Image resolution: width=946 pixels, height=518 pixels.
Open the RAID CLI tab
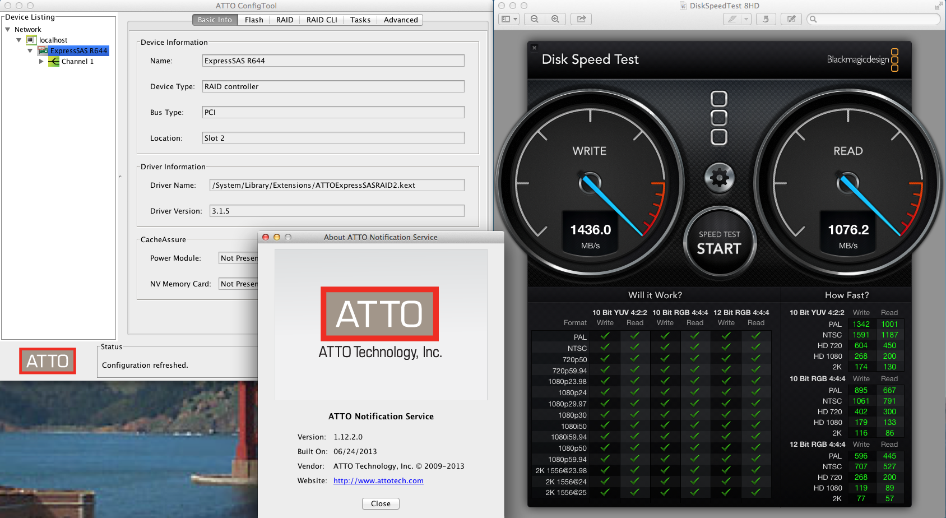(322, 20)
